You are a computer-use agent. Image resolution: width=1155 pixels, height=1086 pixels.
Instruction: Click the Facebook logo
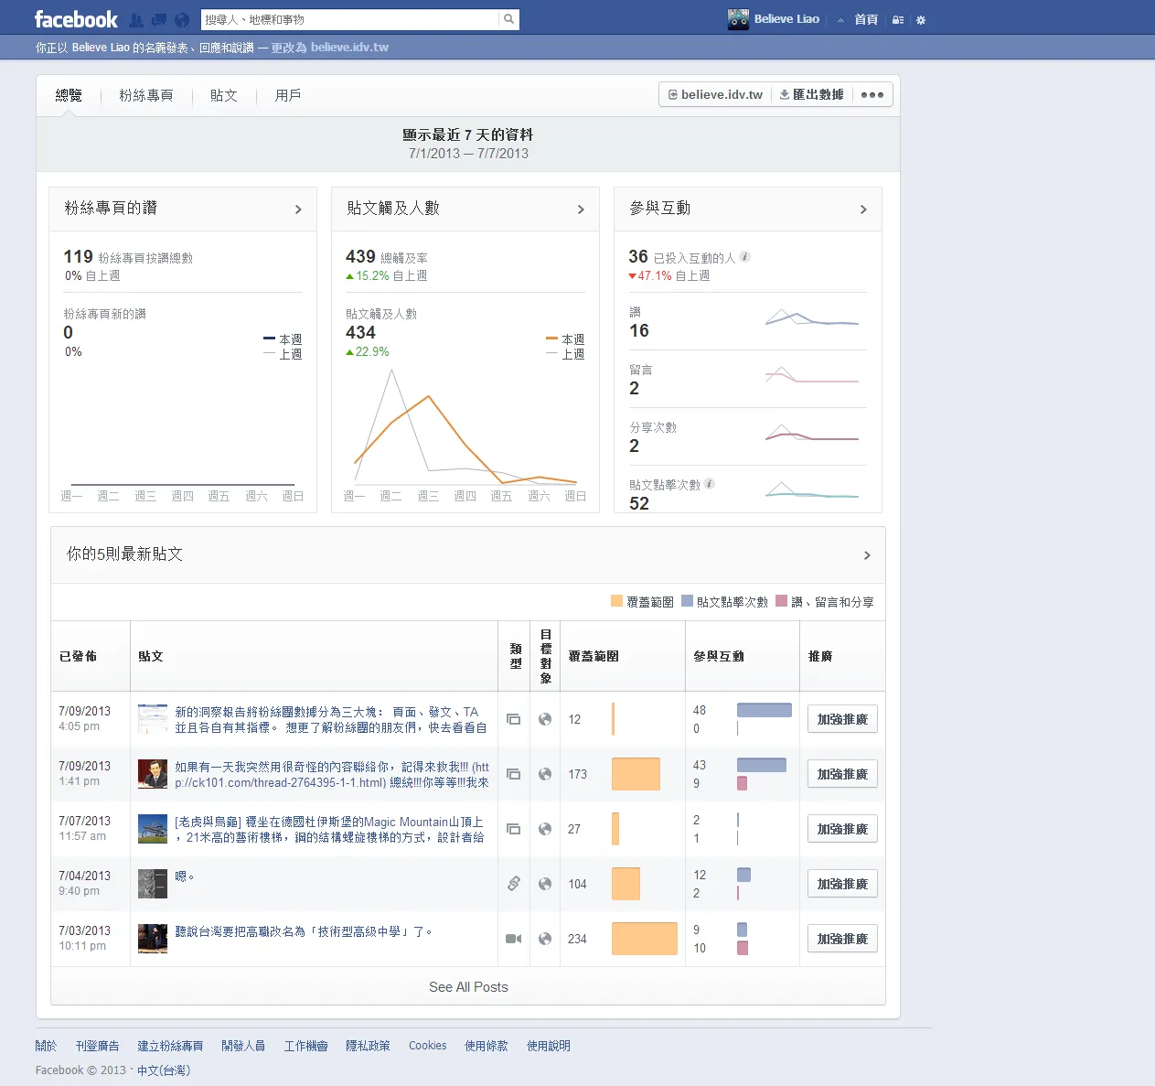click(76, 19)
